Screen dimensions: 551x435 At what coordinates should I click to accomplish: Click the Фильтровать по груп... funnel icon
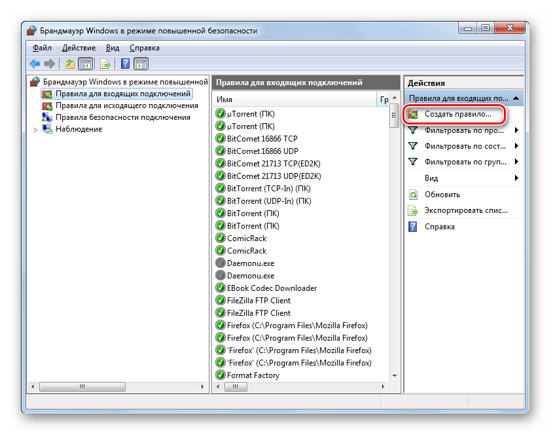(413, 162)
